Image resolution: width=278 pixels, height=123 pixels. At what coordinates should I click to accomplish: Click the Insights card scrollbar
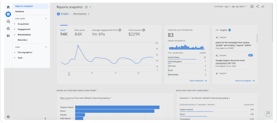coord(257,38)
